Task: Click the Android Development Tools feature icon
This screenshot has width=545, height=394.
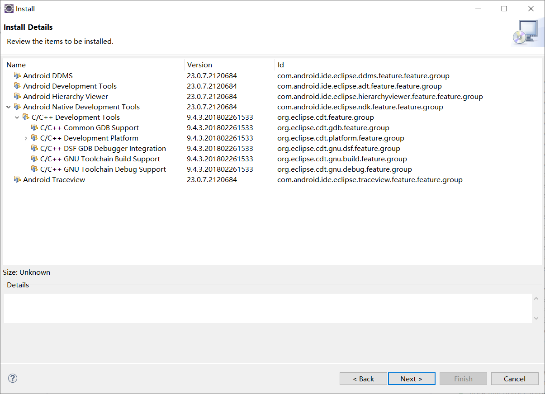Action: tap(17, 86)
